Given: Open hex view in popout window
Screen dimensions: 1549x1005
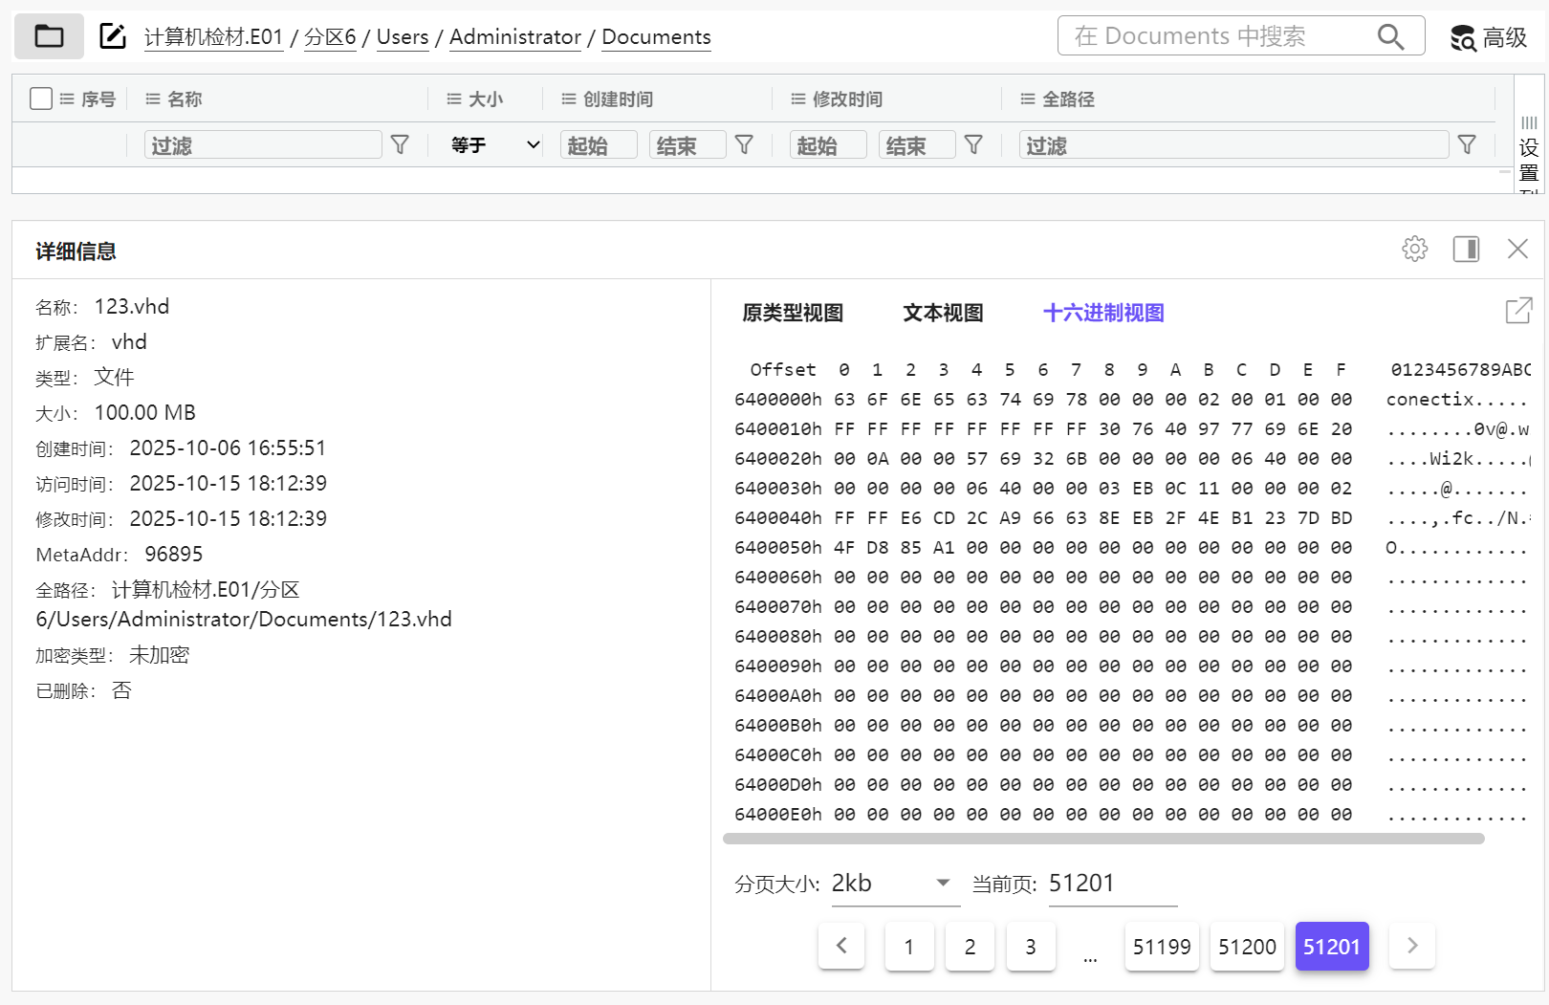Looking at the screenshot, I should coord(1518,311).
